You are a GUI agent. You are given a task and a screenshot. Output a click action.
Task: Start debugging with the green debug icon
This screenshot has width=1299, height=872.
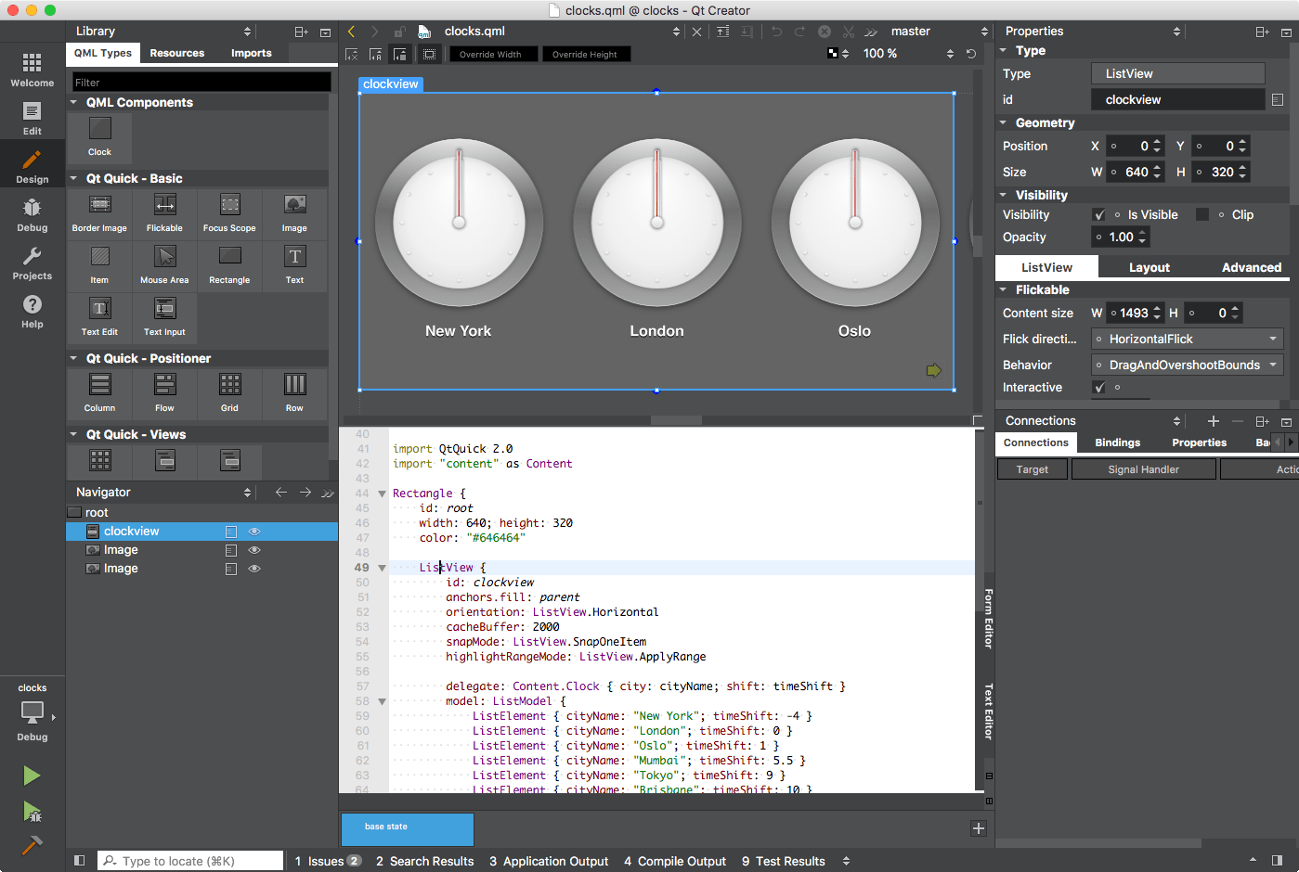[x=31, y=813]
